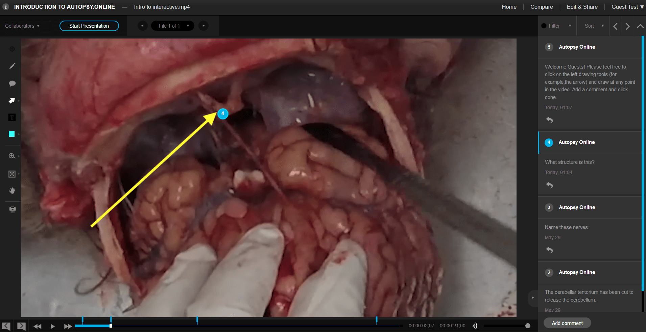This screenshot has width=646, height=332.
Task: Select the arrow drawing tool
Action: 12,101
